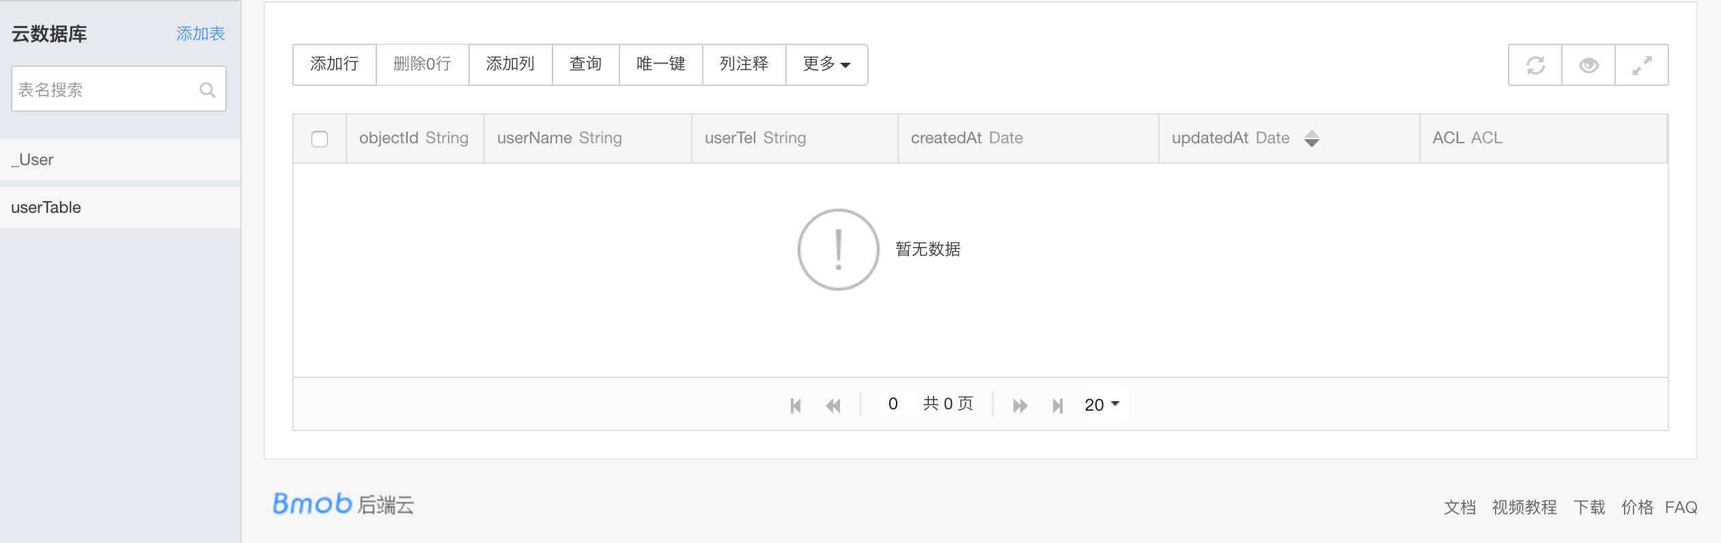
Task: Open the 价格 footer link
Action: (1637, 507)
